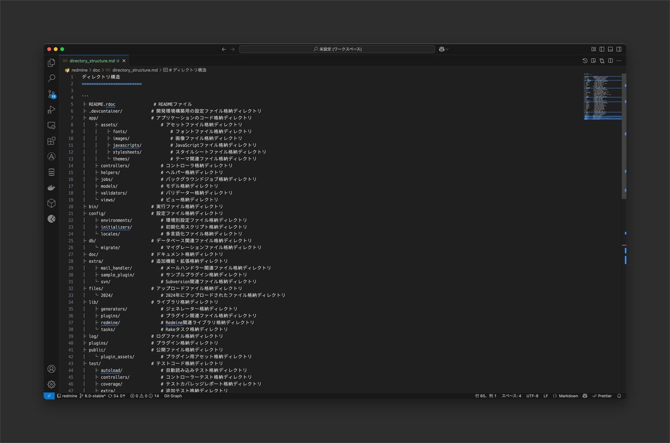Open the Extensions view
670x443 pixels.
click(51, 141)
